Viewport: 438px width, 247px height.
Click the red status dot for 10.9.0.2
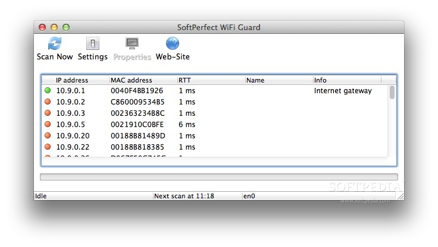coord(48,102)
